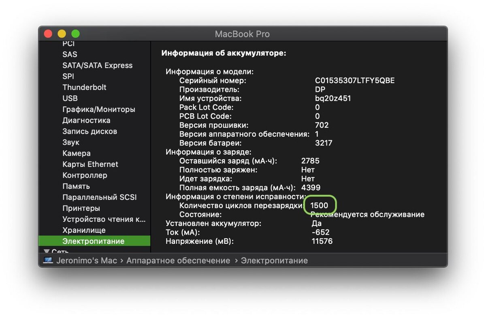Click current value -652
The image size is (486, 318).
pyautogui.click(x=320, y=233)
